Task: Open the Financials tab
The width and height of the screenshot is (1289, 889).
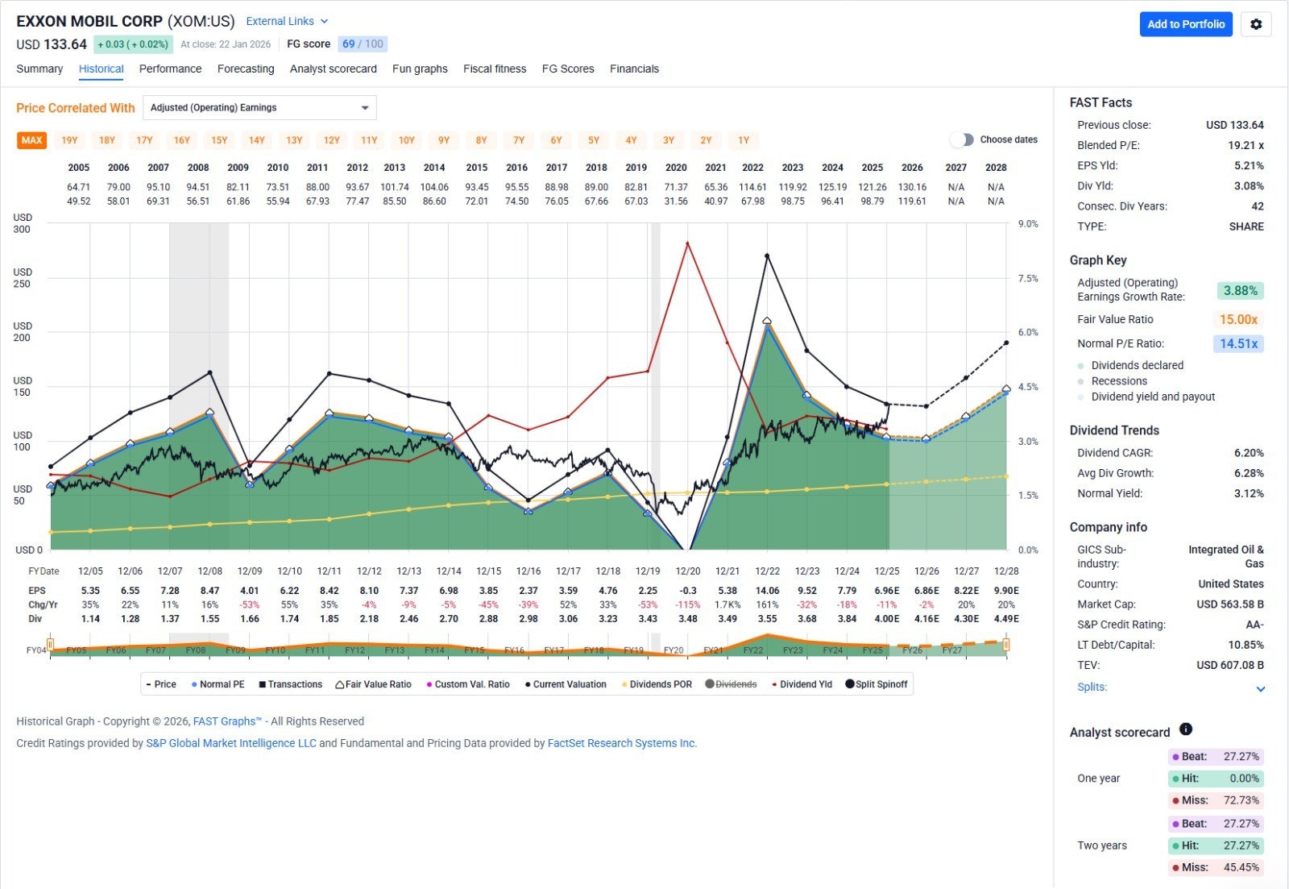Action: click(634, 69)
